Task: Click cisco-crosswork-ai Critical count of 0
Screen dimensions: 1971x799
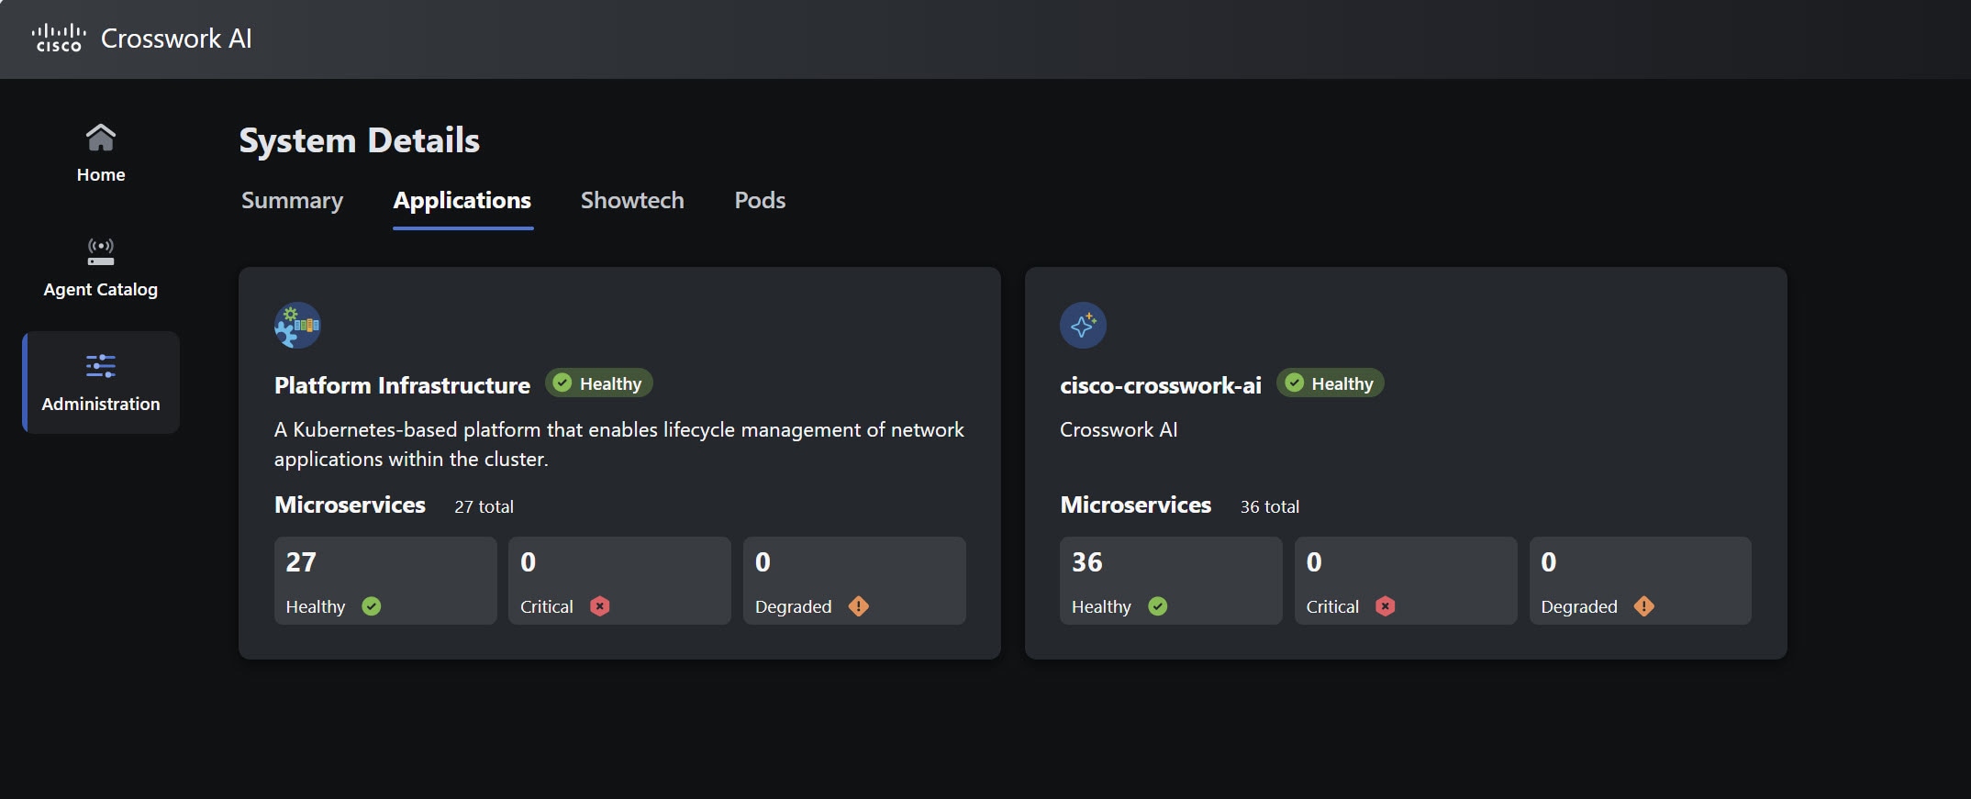Action: click(x=1314, y=562)
